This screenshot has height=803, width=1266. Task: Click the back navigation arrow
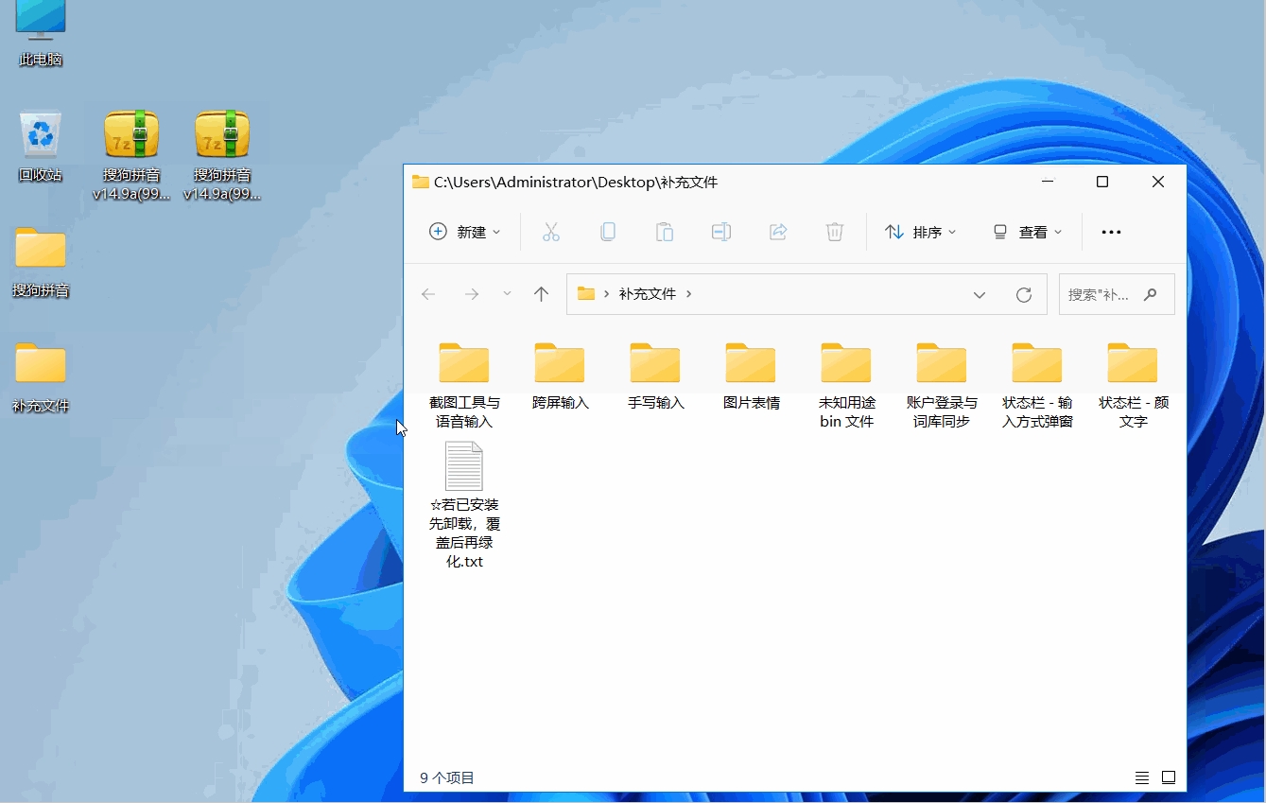pyautogui.click(x=428, y=294)
